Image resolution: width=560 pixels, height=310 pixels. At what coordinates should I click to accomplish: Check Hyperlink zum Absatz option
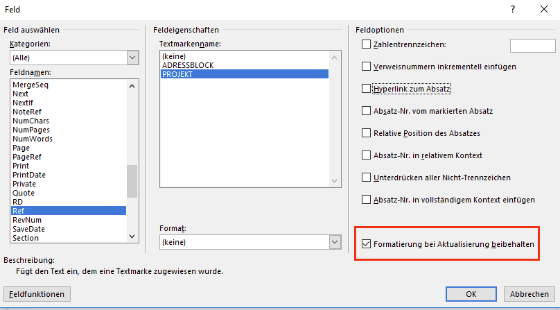point(367,89)
